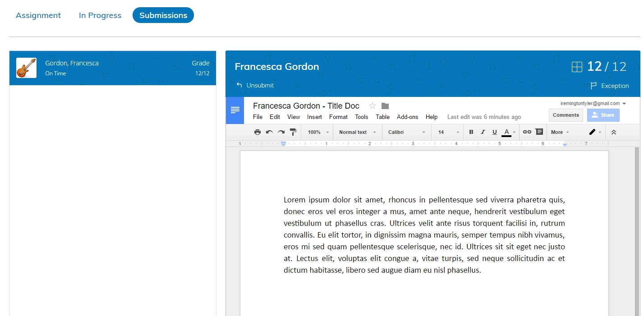
Task: Click the undo arrow icon
Action: pyautogui.click(x=269, y=132)
